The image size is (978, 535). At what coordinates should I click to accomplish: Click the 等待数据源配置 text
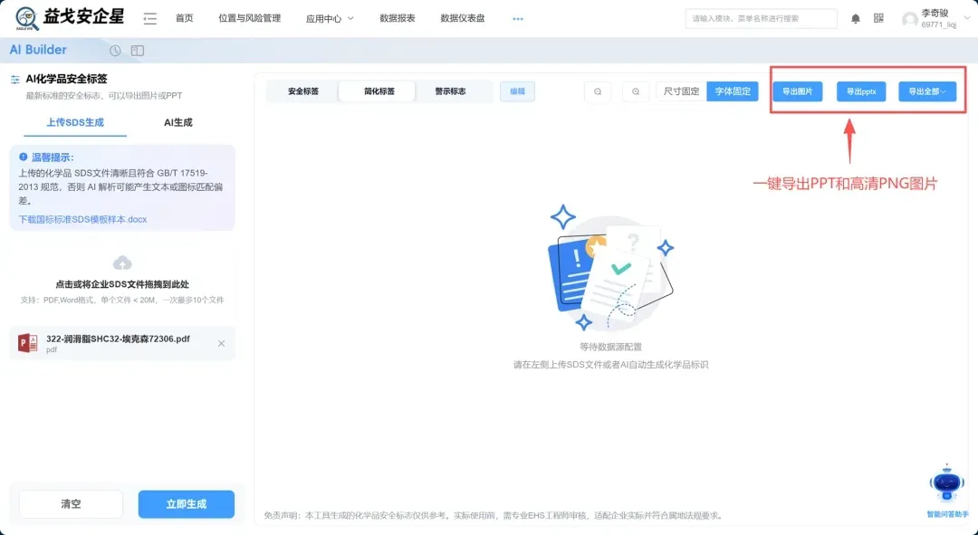pos(610,347)
